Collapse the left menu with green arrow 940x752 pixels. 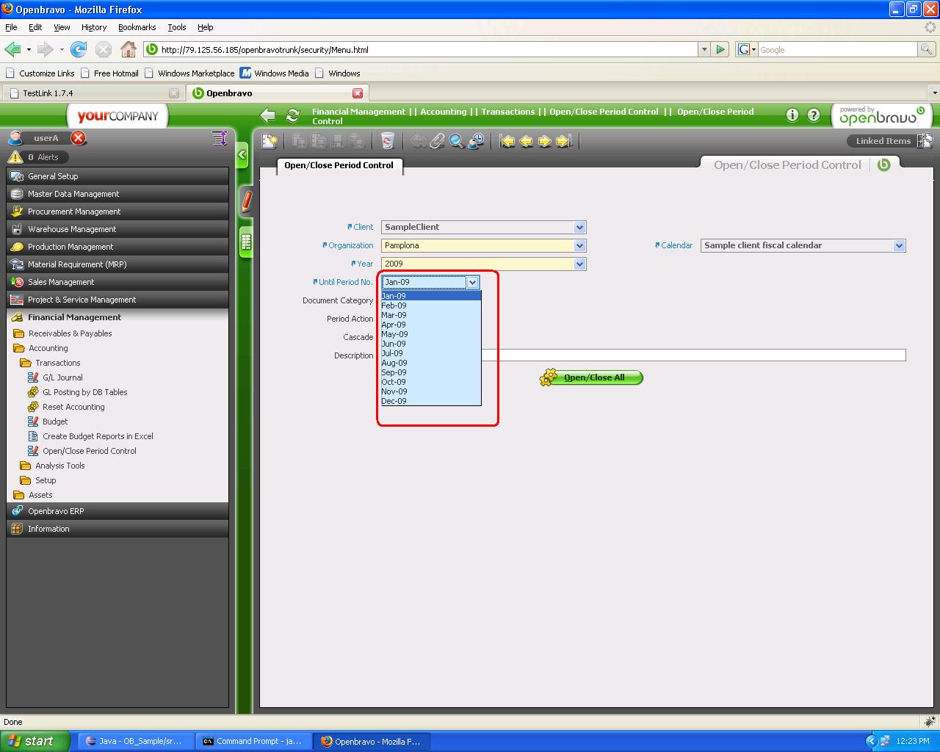click(x=242, y=155)
